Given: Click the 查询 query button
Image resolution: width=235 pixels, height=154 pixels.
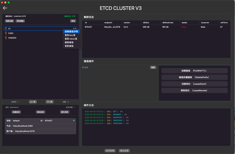Looking at the screenshot, I should tap(73, 21).
